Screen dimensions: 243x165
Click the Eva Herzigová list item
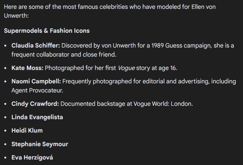pos(32,158)
